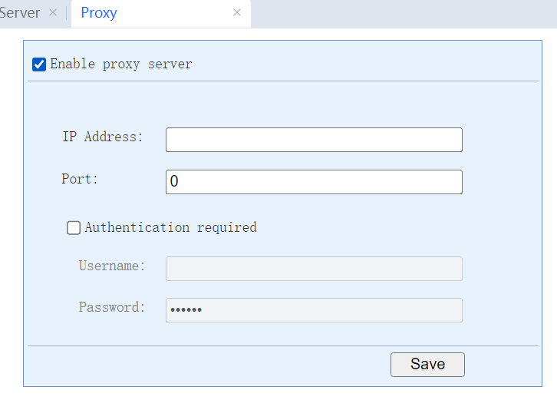The height and width of the screenshot is (400, 557).
Task: Click the 'Username:' label
Action: [112, 266]
